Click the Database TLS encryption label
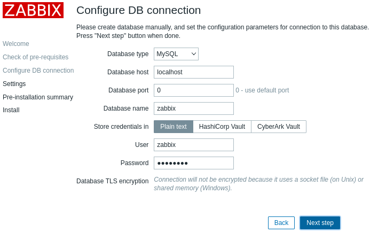The height and width of the screenshot is (233, 370). pyautogui.click(x=112, y=181)
